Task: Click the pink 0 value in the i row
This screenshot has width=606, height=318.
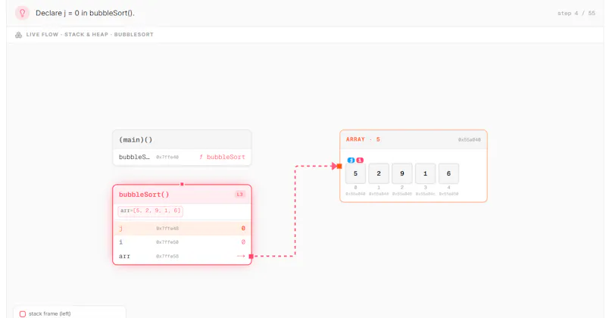Action: [x=243, y=242]
